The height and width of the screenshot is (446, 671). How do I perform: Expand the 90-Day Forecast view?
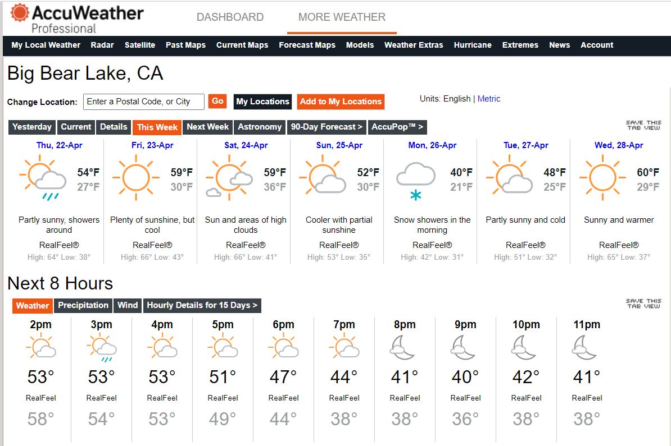(327, 127)
